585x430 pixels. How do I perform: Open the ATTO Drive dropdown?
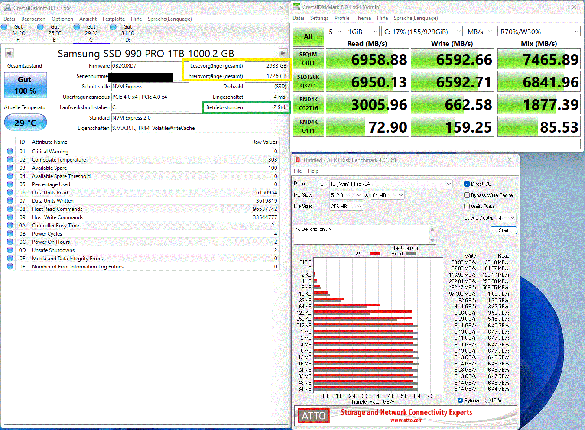[391, 184]
